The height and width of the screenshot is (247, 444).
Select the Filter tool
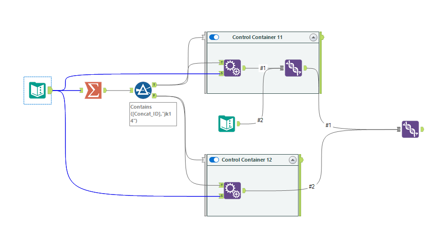click(143, 90)
